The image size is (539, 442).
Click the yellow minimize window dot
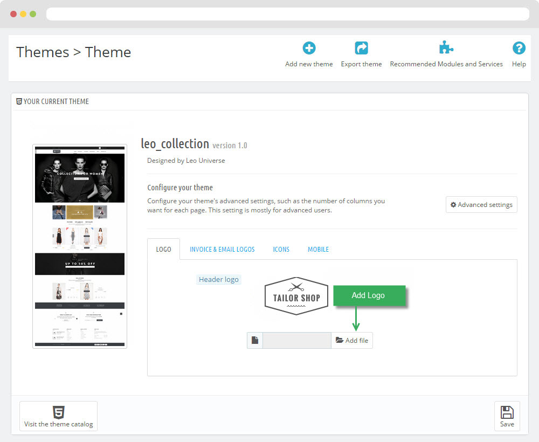coord(23,14)
